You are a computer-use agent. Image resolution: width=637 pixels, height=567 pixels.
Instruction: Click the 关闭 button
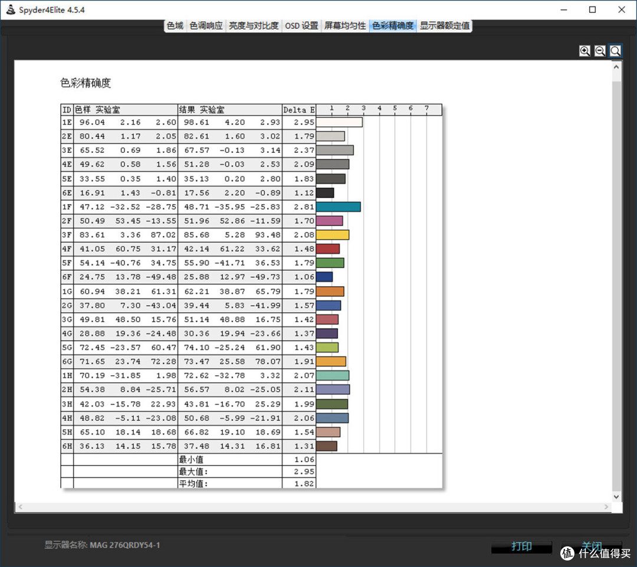click(592, 546)
